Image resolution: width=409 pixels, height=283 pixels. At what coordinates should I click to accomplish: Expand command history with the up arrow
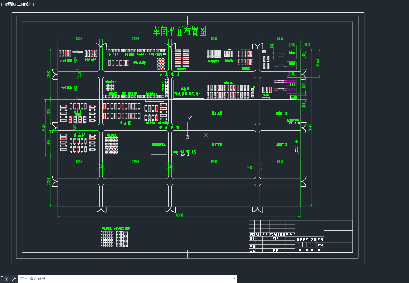point(234,279)
